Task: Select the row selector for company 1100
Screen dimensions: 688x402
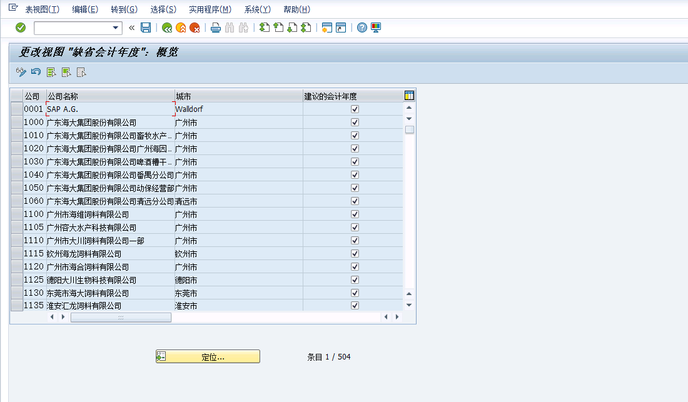Action: pos(17,214)
